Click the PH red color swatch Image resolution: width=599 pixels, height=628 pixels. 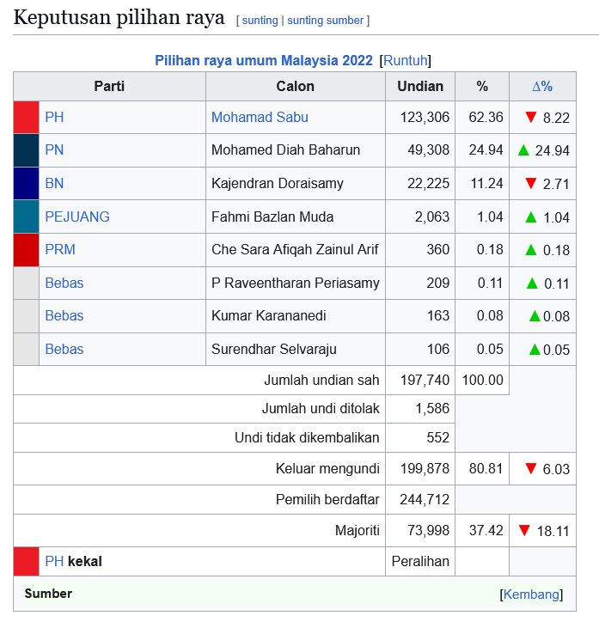point(27,117)
